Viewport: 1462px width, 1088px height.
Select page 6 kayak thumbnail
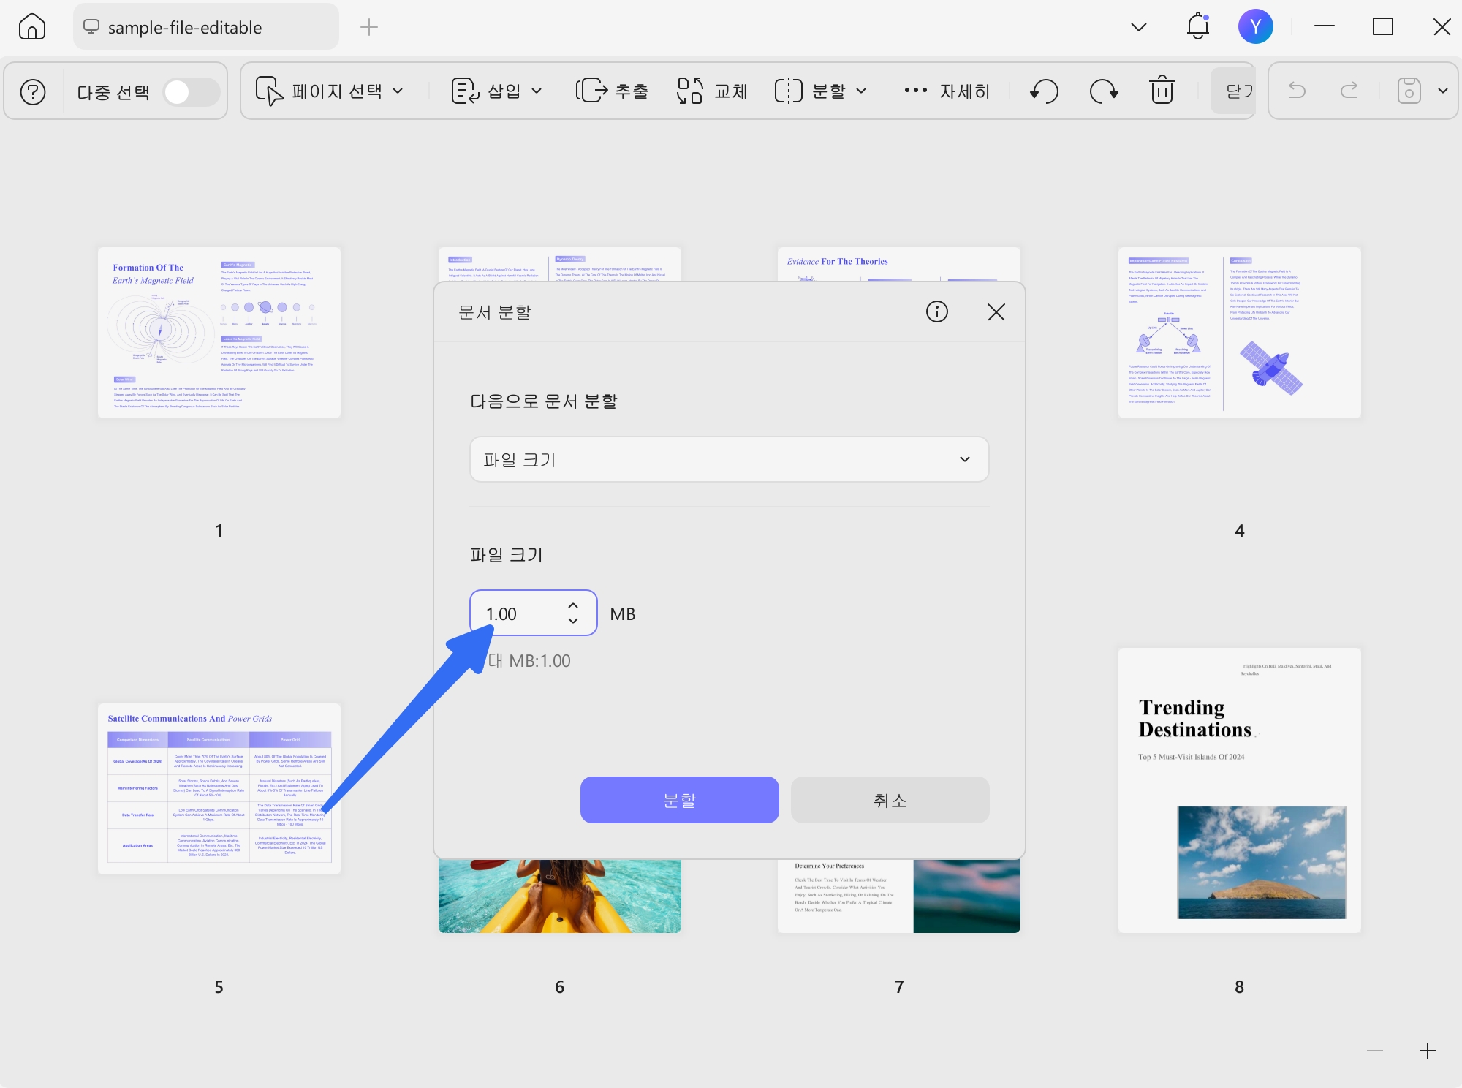[x=560, y=896]
